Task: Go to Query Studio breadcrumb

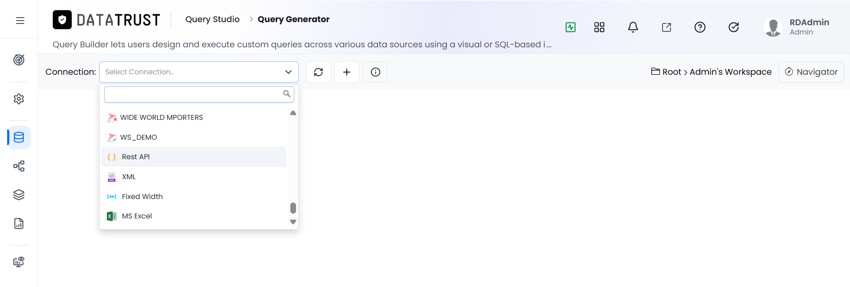Action: pyautogui.click(x=212, y=19)
